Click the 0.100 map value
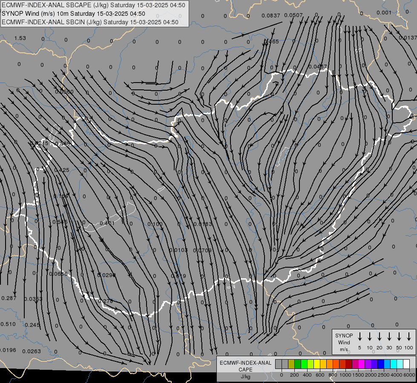 [x=155, y=224]
